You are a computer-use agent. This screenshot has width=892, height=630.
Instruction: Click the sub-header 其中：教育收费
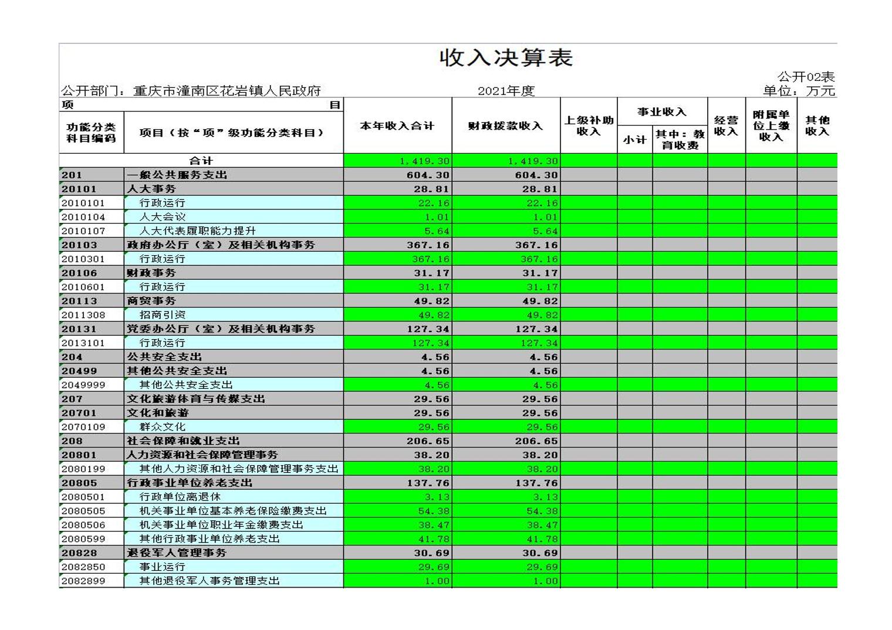click(x=680, y=140)
